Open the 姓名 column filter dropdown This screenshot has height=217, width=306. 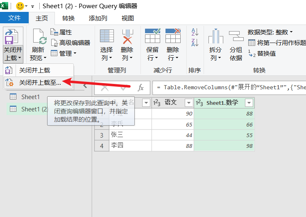coord(146,103)
